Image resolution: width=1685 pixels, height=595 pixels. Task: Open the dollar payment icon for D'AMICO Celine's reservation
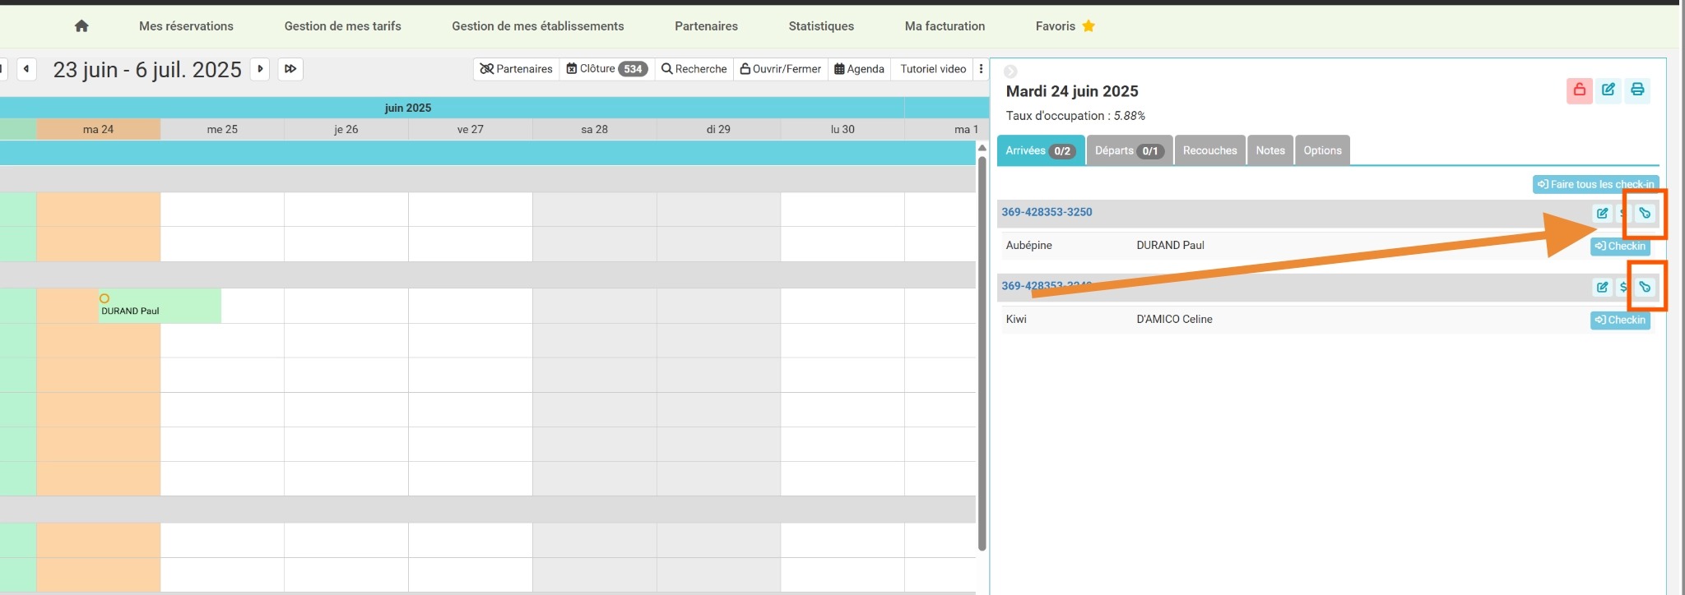[x=1623, y=288]
